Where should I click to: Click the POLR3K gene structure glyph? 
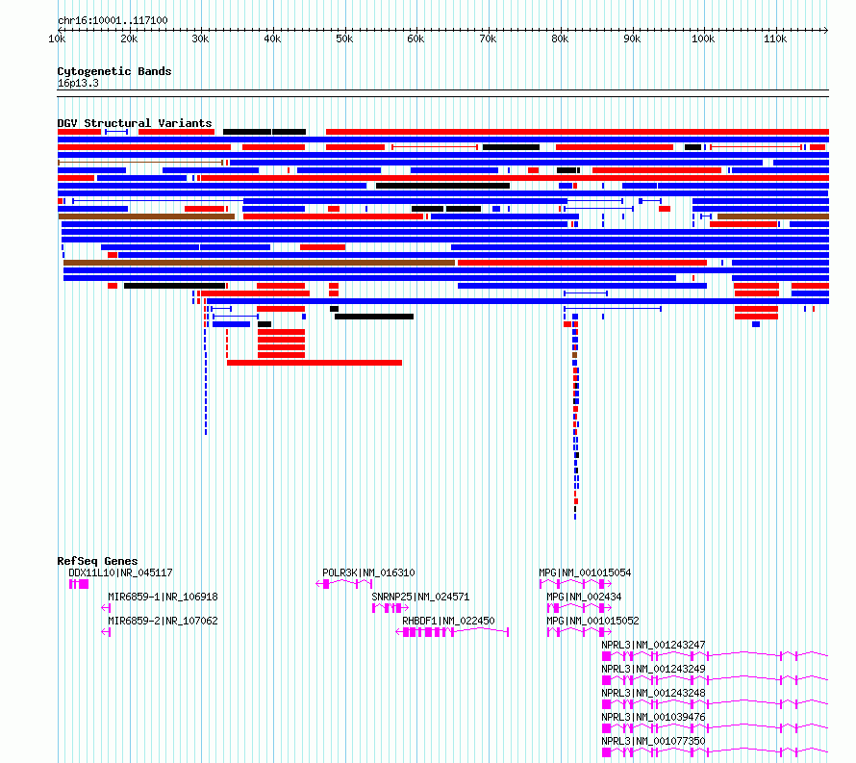344,584
